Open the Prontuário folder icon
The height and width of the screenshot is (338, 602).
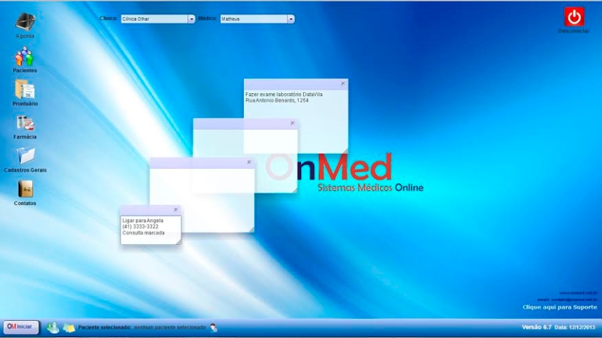[x=25, y=90]
